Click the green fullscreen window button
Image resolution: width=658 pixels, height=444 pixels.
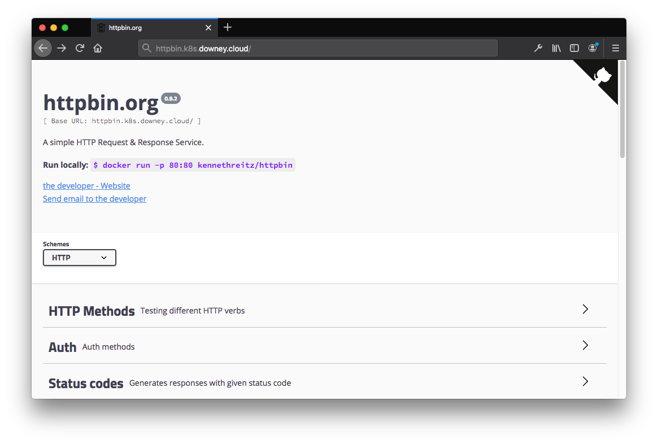pos(65,28)
